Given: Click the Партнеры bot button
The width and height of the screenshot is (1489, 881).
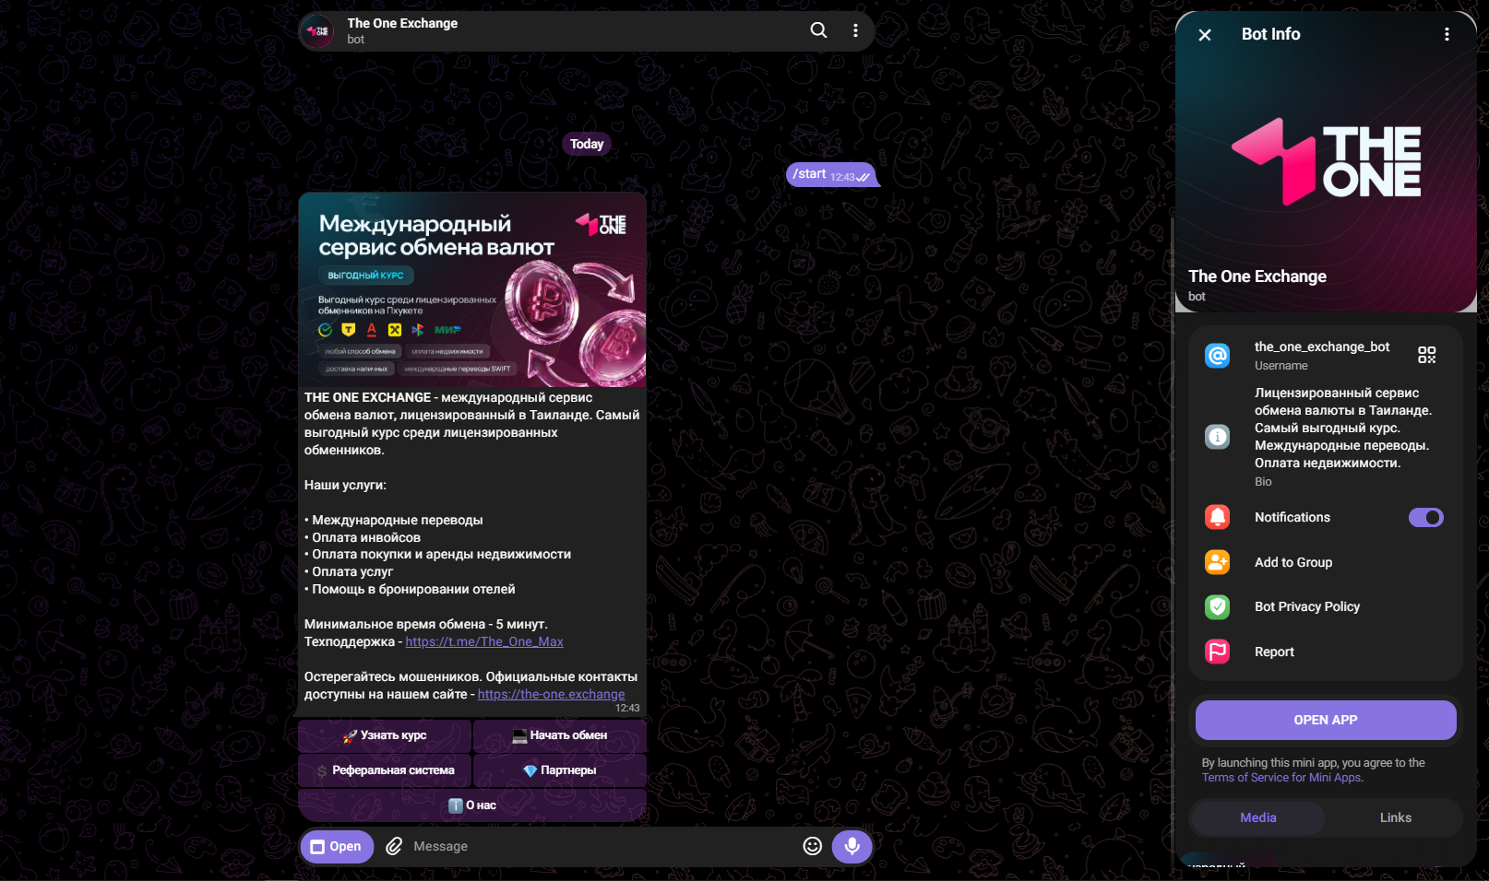Looking at the screenshot, I should [560, 770].
